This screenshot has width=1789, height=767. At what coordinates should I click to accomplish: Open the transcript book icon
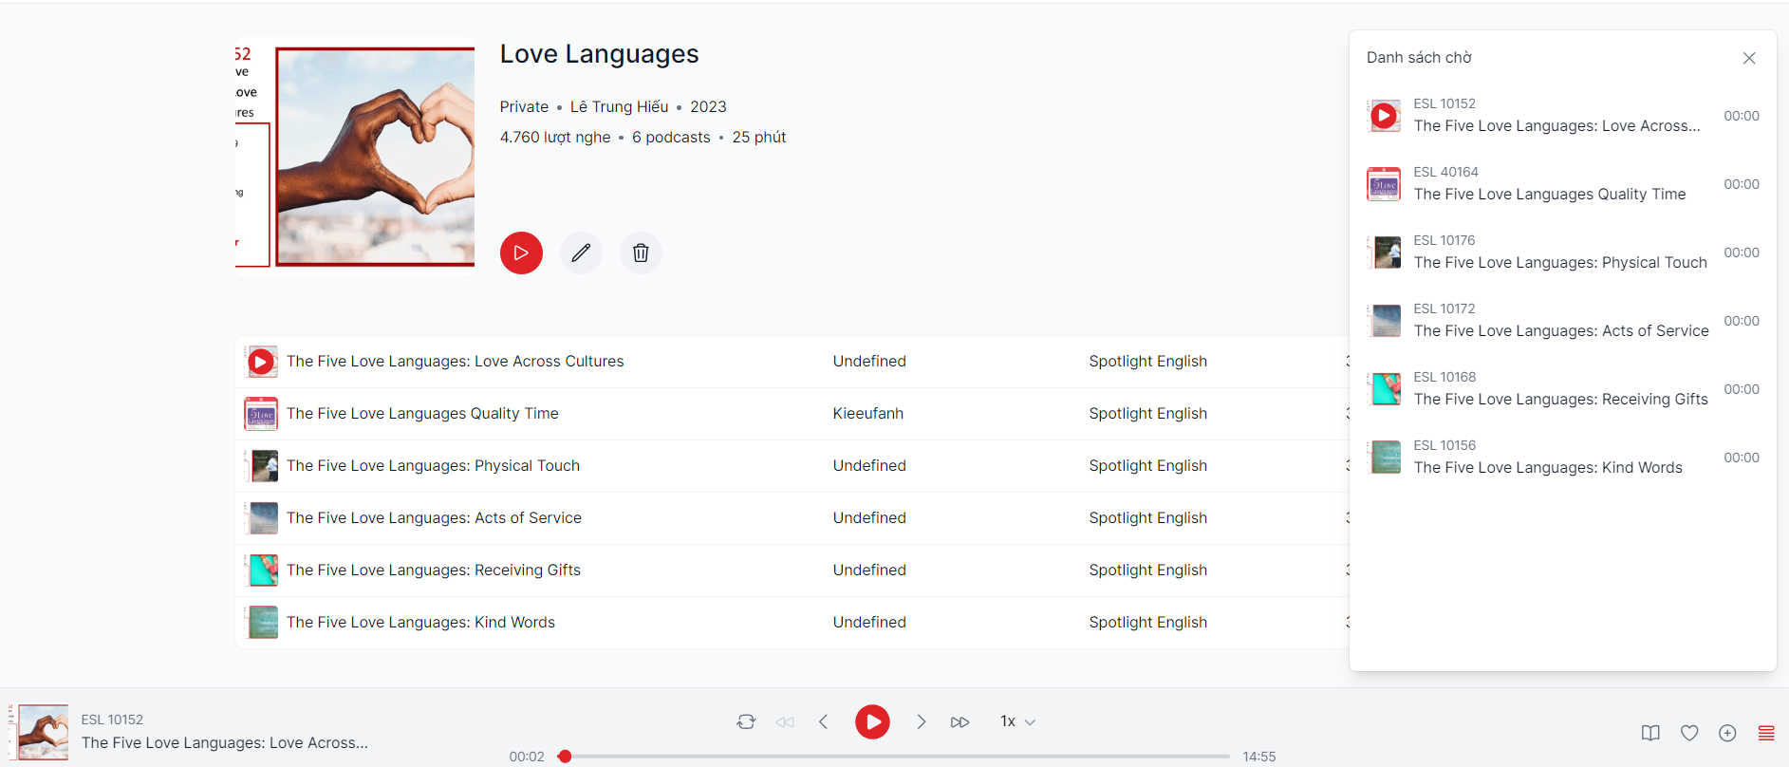(1650, 733)
